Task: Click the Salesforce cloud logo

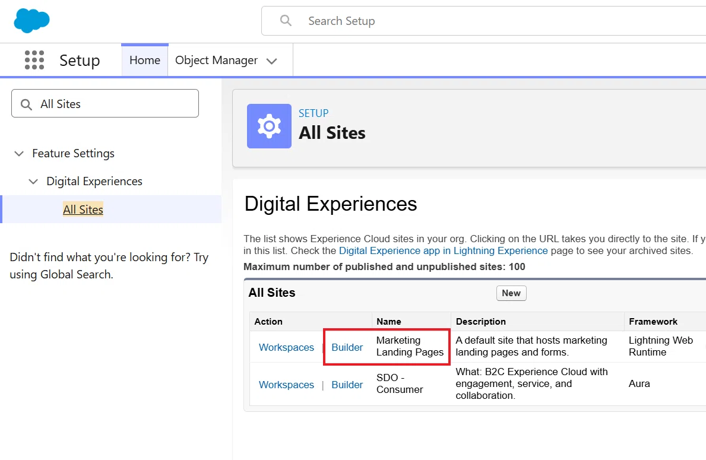Action: click(31, 21)
